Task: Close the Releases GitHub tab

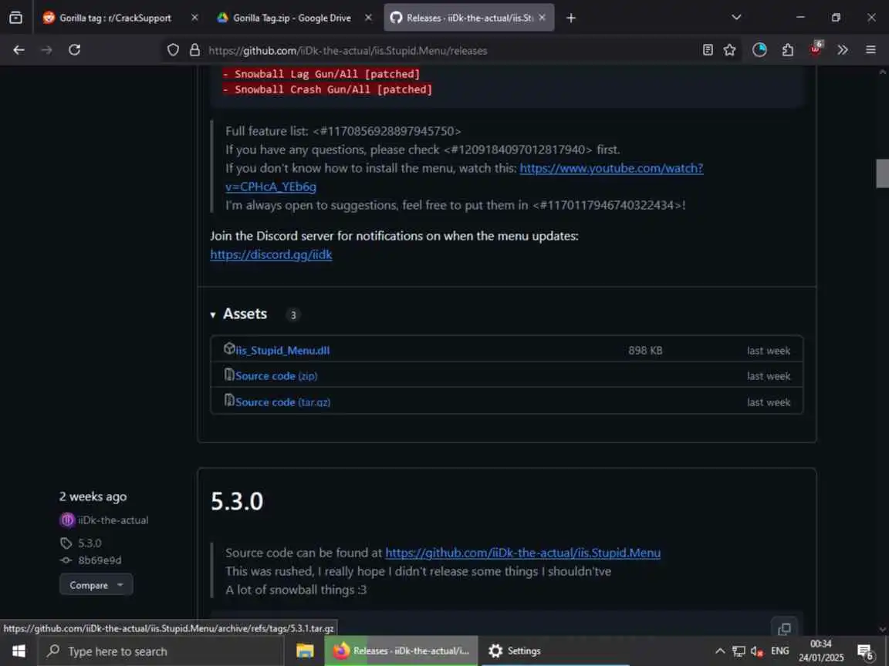Action: (542, 18)
